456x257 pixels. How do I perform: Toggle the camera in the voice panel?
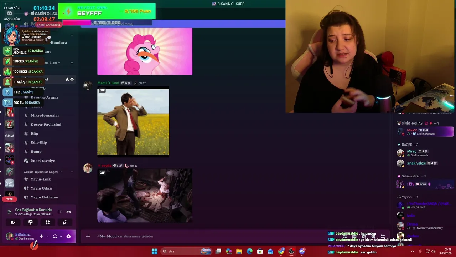[x=13, y=222]
